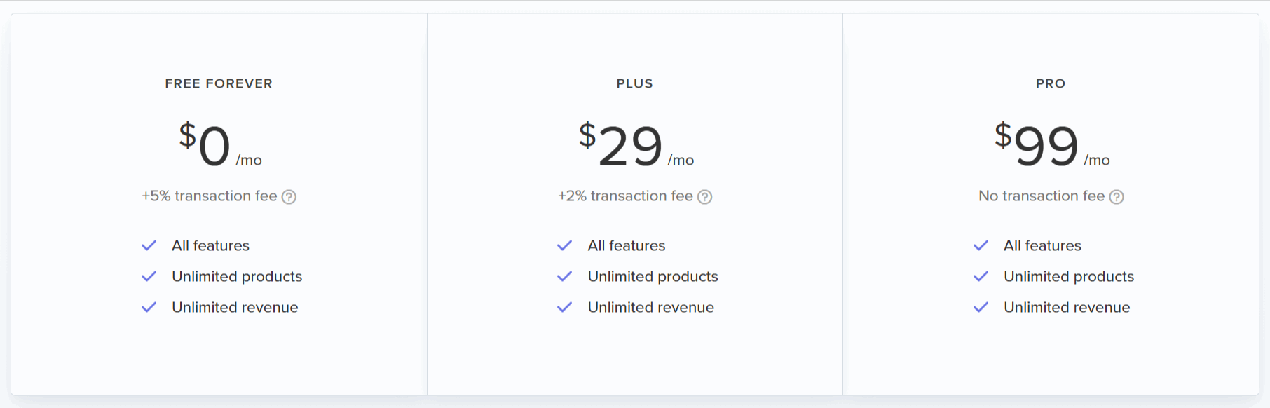The height and width of the screenshot is (408, 1270).
Task: Click checkmark next to Unlimited products in Plus
Action: click(x=565, y=276)
